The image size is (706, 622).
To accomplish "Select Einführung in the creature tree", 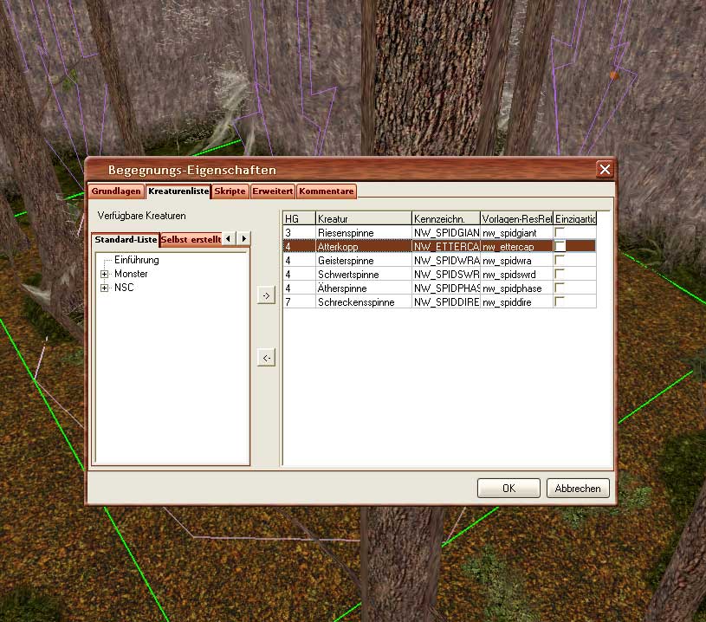I will pos(136,260).
